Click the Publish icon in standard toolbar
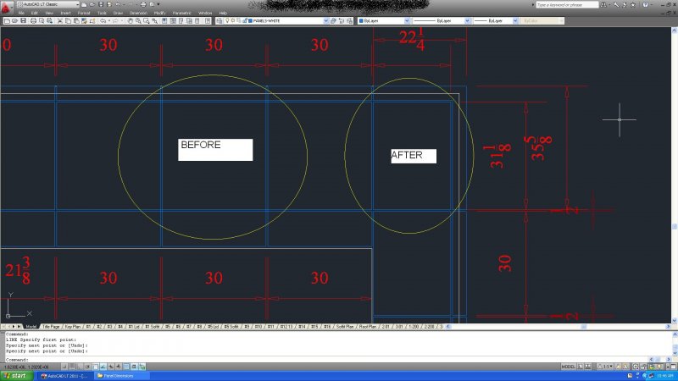This screenshot has height=381, width=678. [x=49, y=20]
